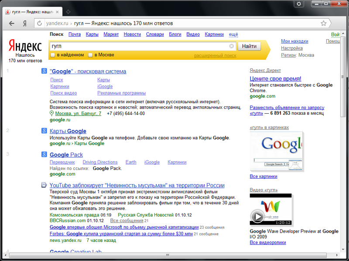The height and width of the screenshot is (261, 349).
Task: Open 'Все картинки' link
Action: point(263,176)
